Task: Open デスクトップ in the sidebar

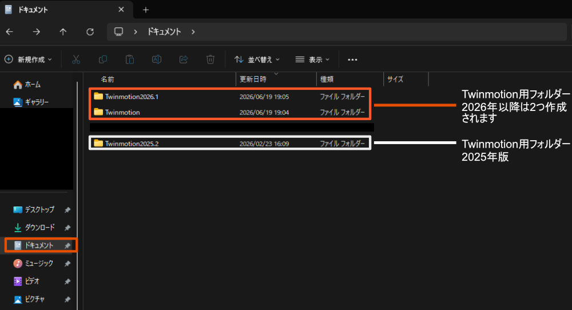Action: click(34, 210)
